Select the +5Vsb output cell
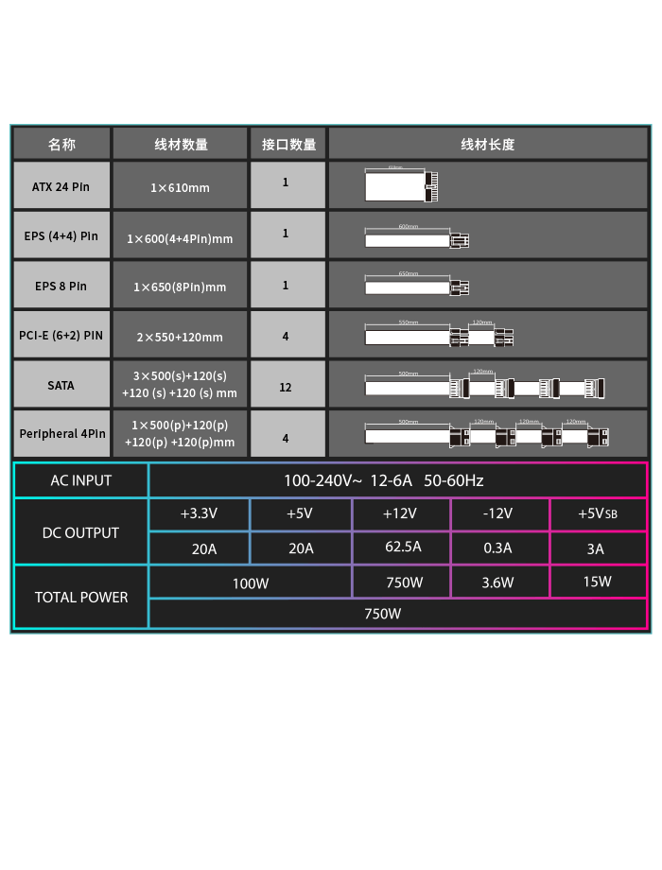This screenshot has width=662, height=870. pyautogui.click(x=598, y=513)
